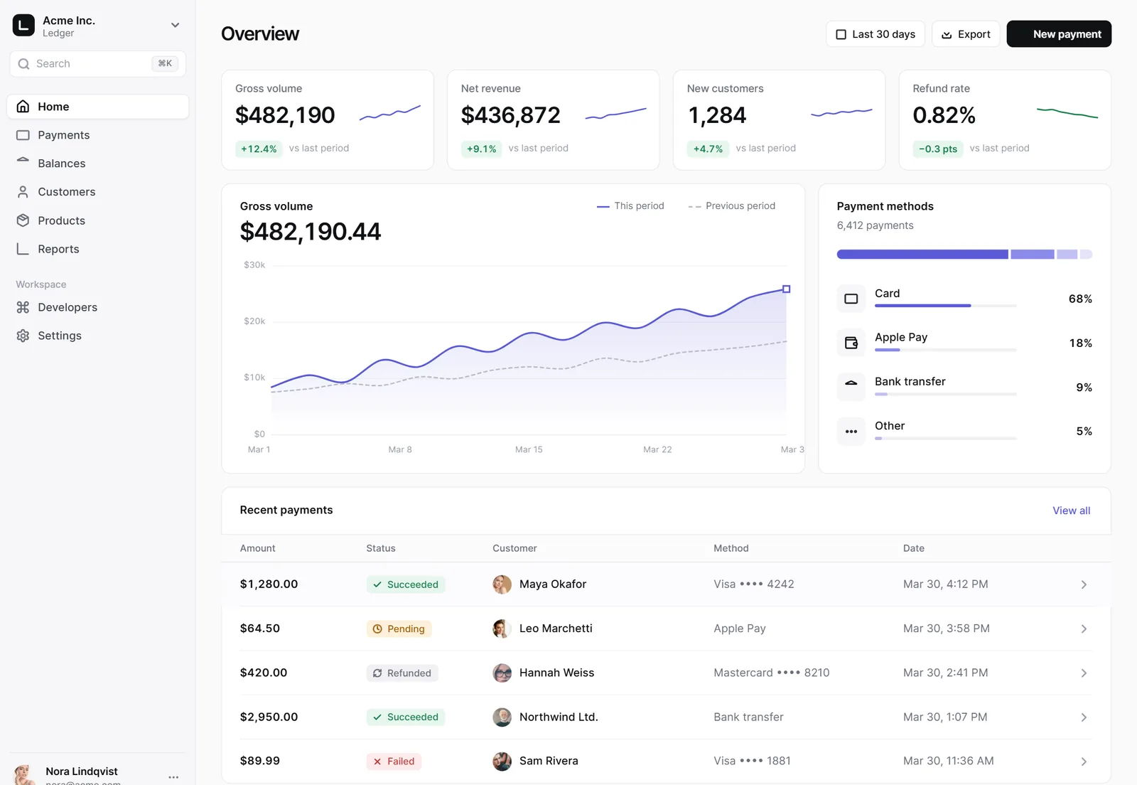Click the payment methods distribution bar
Viewport: 1137px width, 785px height.
point(964,254)
